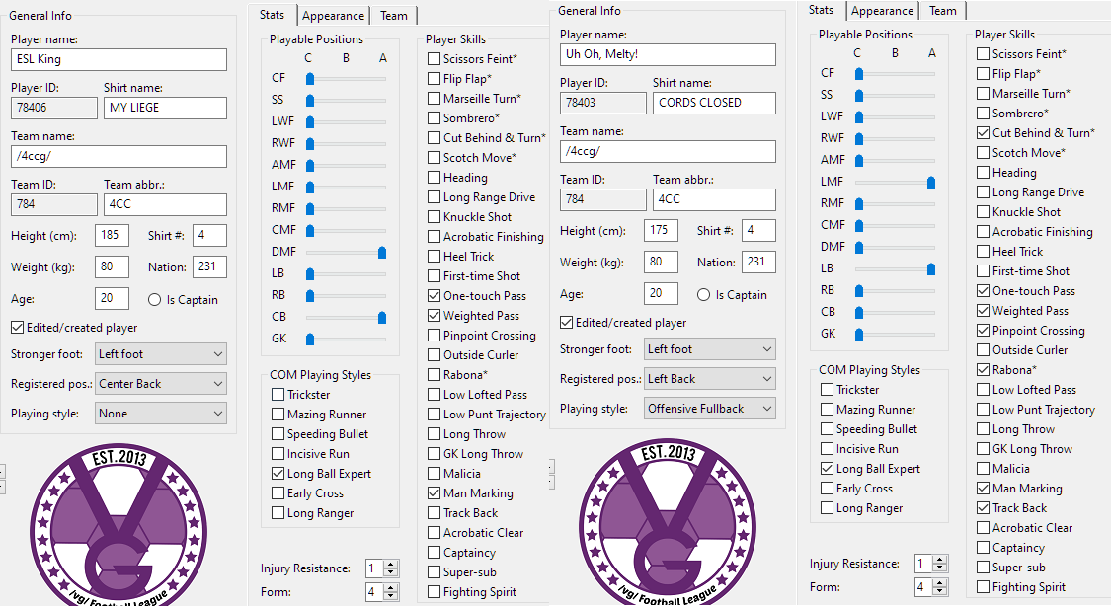The height and width of the screenshot is (606, 1111).
Task: Uncheck Rabona* for Uh Oh, Melty!
Action: (984, 369)
